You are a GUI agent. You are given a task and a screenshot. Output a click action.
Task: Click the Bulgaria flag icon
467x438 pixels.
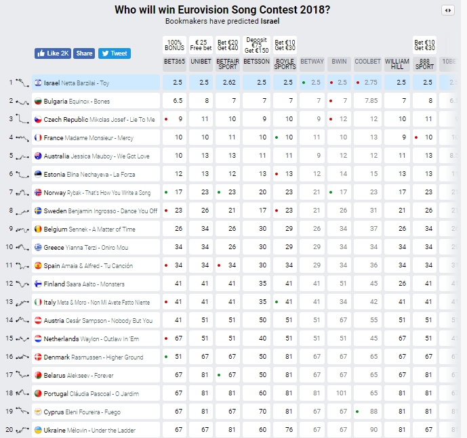point(38,102)
